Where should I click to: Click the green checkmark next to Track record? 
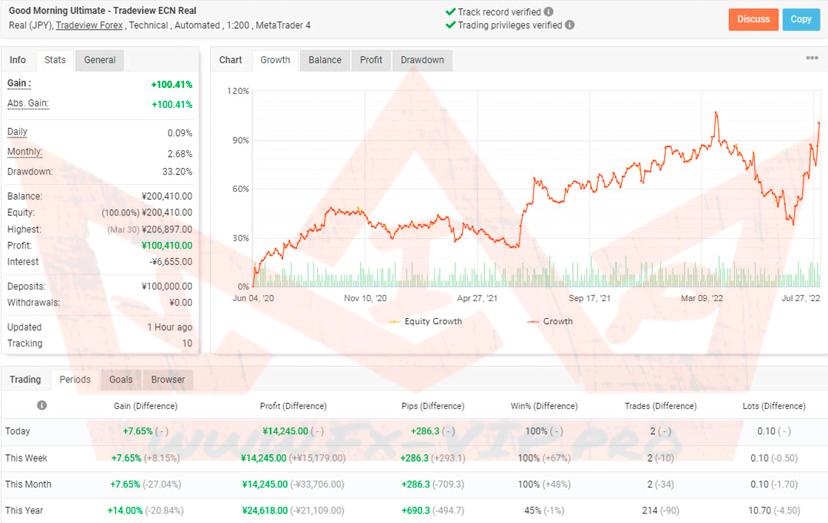point(450,12)
